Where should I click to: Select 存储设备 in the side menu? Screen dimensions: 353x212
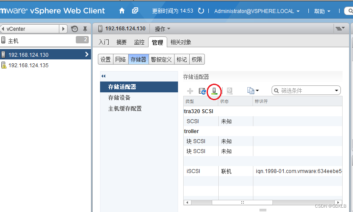pyautogui.click(x=139, y=98)
